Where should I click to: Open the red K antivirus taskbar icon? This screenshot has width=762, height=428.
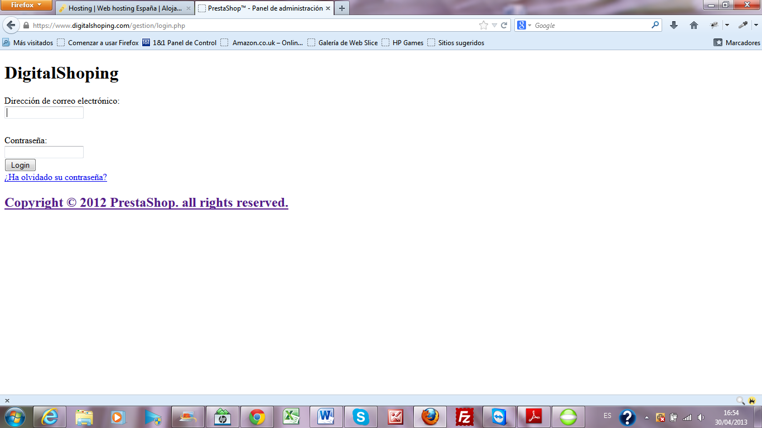[x=396, y=417]
